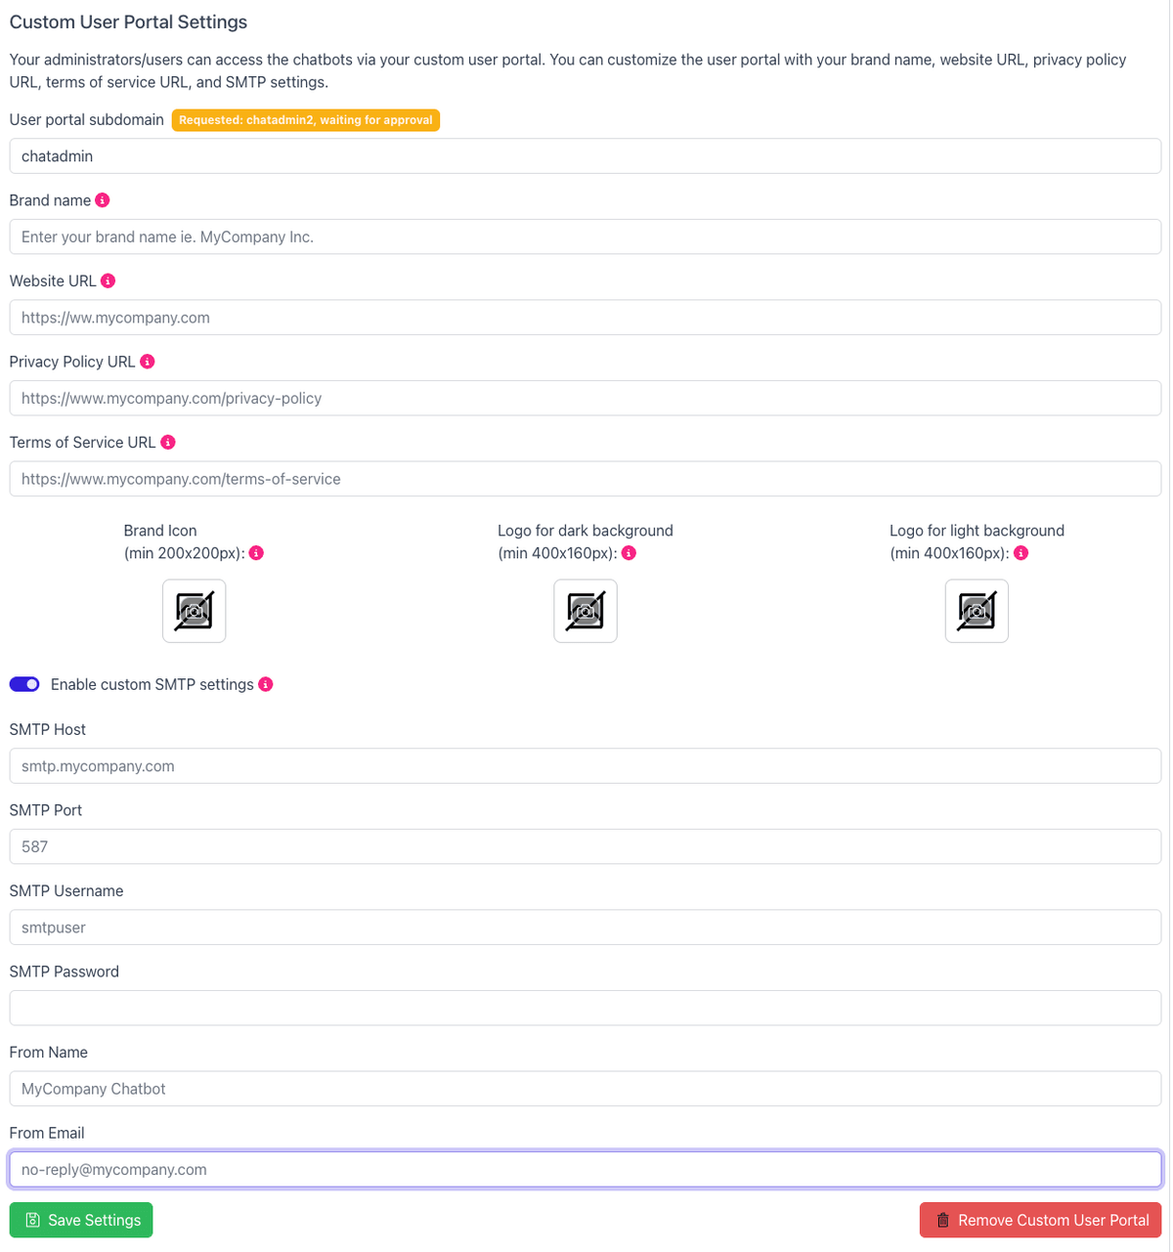Click the light background logo upload placeholder
This screenshot has width=1173, height=1252.
coord(976,610)
